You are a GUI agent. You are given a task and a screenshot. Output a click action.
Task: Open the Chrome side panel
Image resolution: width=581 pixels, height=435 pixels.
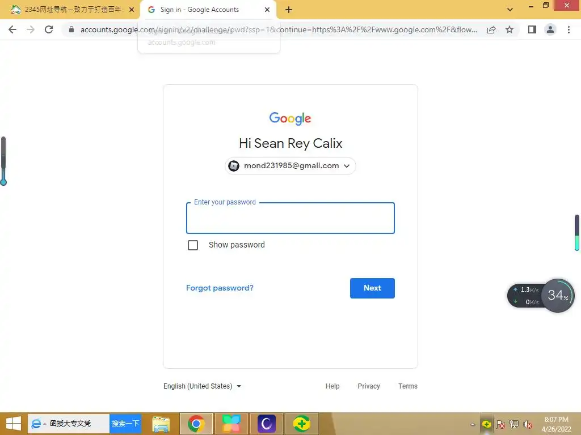coord(532,29)
